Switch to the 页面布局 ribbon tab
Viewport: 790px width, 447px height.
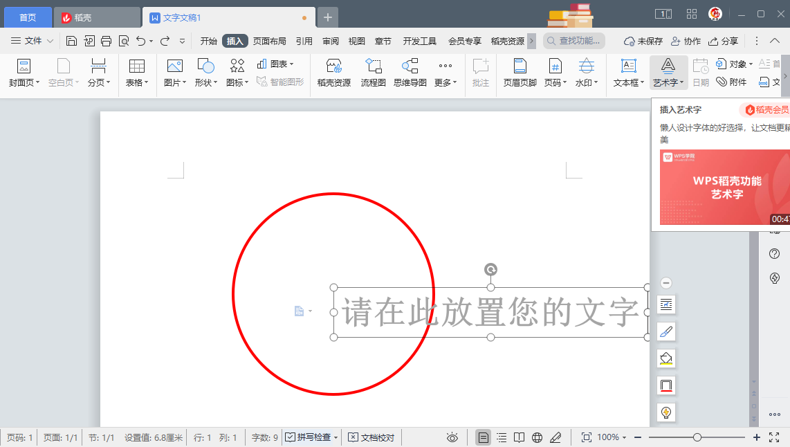(x=270, y=42)
